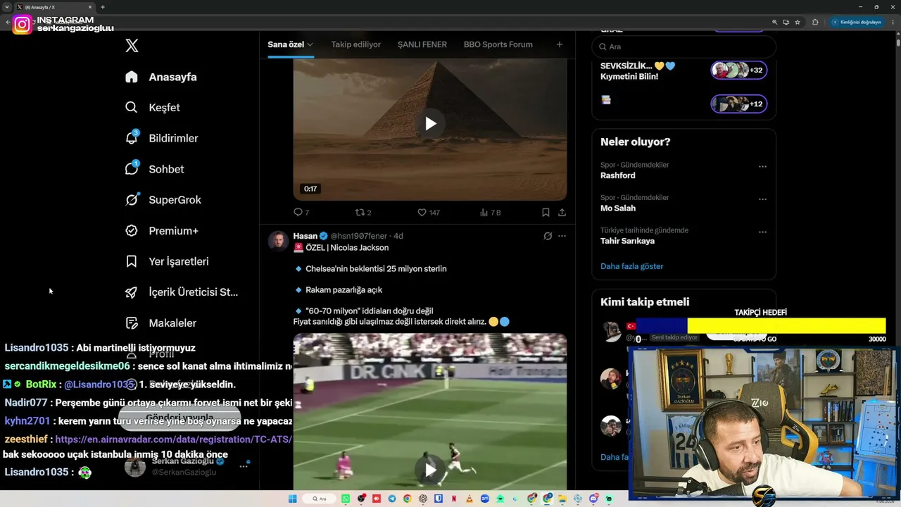Open Makaleler articles
This screenshot has width=901, height=507.
point(160,323)
